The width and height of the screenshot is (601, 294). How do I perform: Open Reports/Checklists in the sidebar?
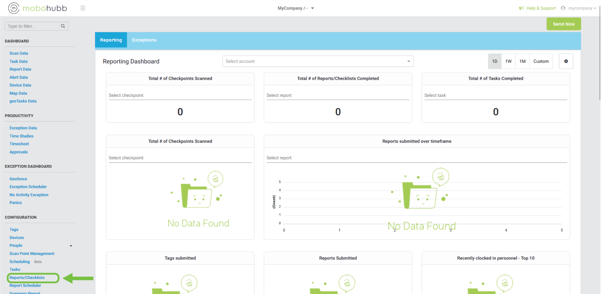(x=27, y=278)
